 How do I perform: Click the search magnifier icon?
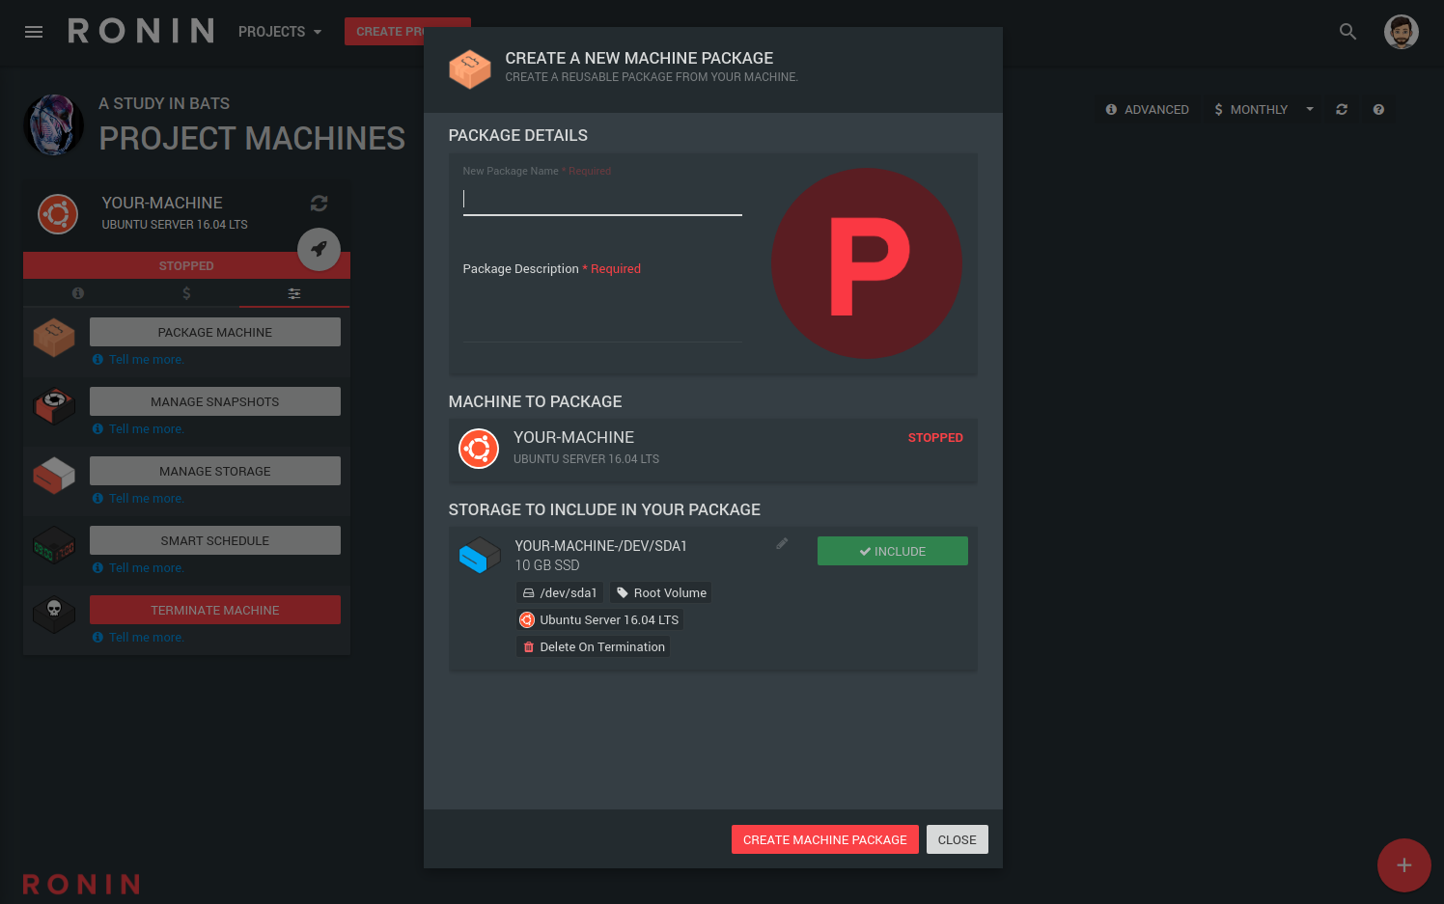tap(1347, 32)
